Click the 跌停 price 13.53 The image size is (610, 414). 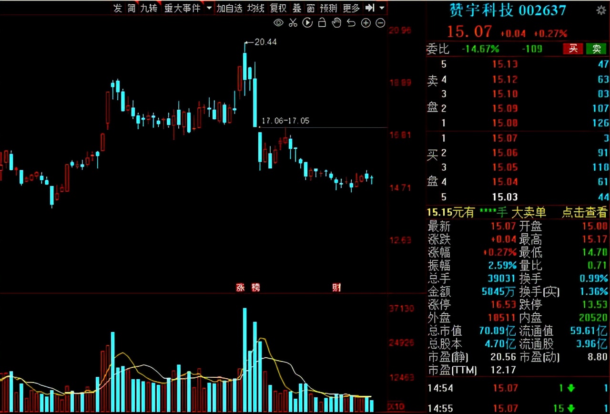click(595, 305)
